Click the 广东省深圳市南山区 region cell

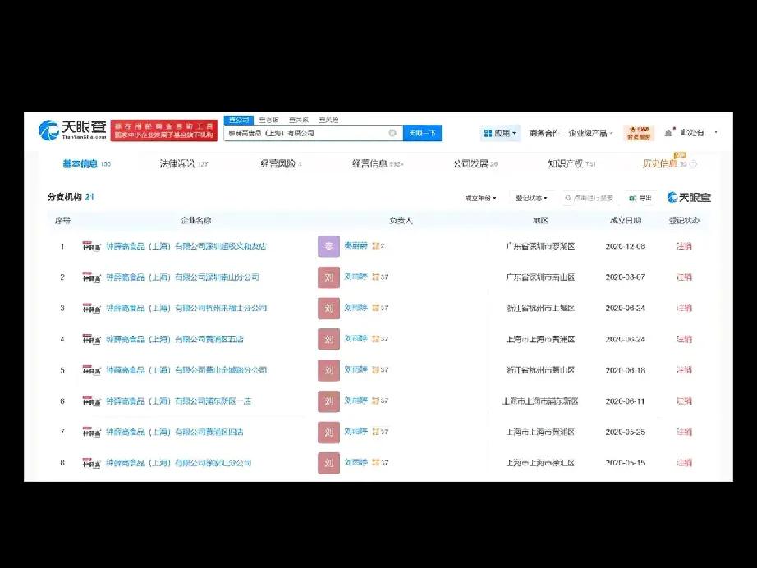click(540, 277)
